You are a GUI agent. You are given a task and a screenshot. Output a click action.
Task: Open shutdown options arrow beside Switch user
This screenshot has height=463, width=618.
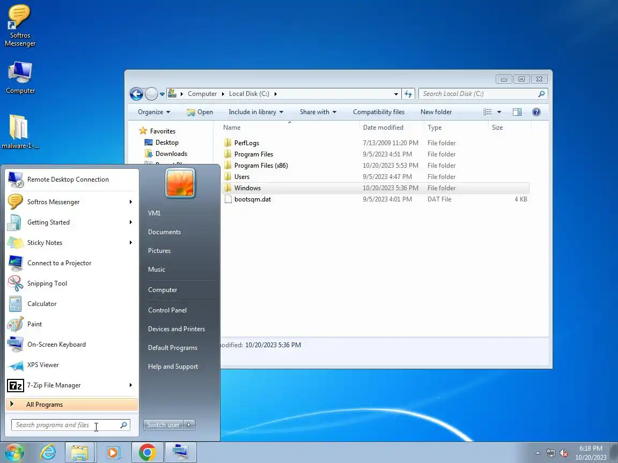pyautogui.click(x=189, y=425)
